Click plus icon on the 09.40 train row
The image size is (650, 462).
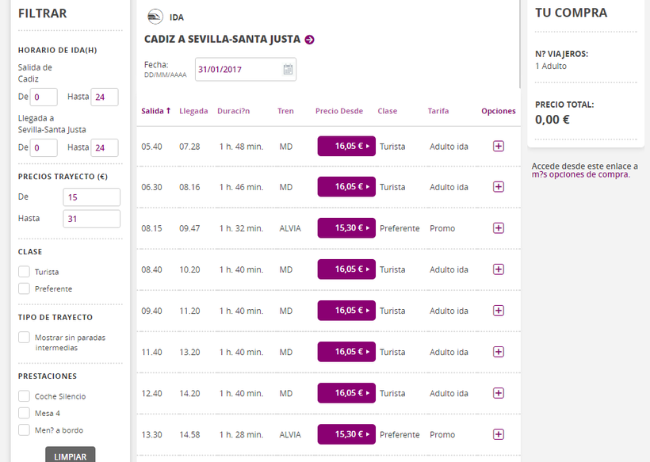499,311
